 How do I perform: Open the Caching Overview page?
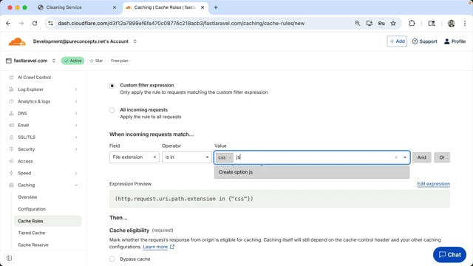(x=27, y=197)
